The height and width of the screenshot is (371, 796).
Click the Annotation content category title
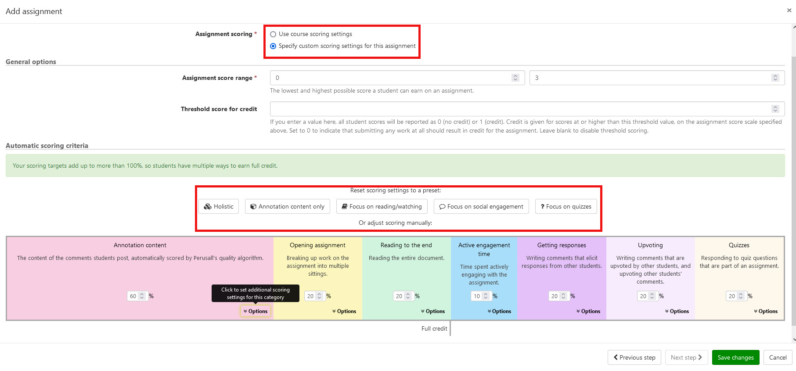[x=140, y=245]
